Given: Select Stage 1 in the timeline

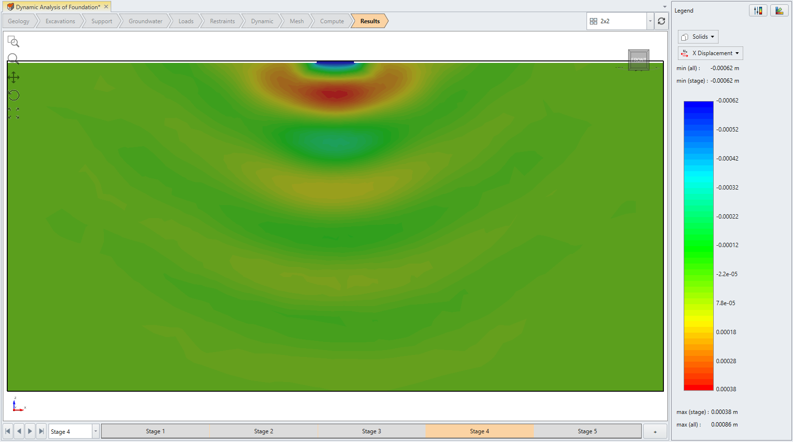Looking at the screenshot, I should pyautogui.click(x=155, y=431).
